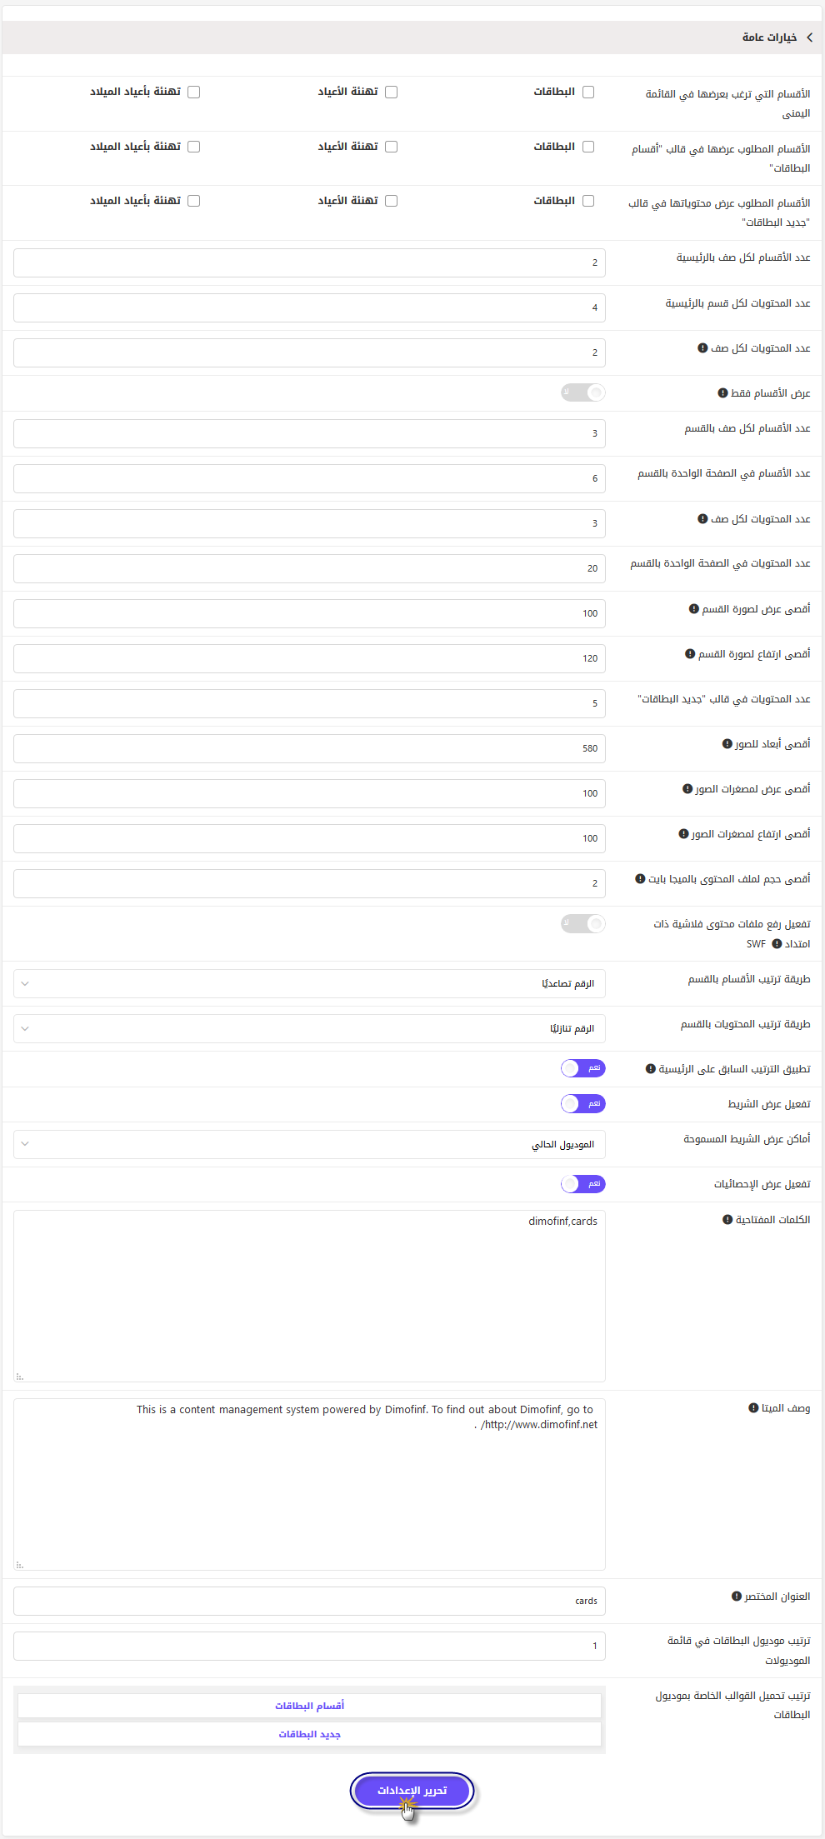
Task: Disable تفعيل عرض الإحصائيات switch
Action: (x=583, y=1184)
